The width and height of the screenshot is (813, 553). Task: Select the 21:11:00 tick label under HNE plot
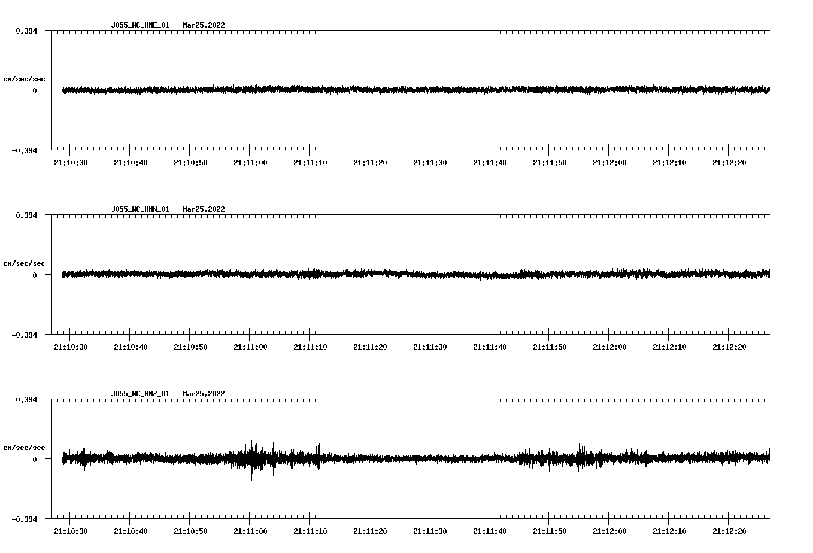pyautogui.click(x=250, y=163)
